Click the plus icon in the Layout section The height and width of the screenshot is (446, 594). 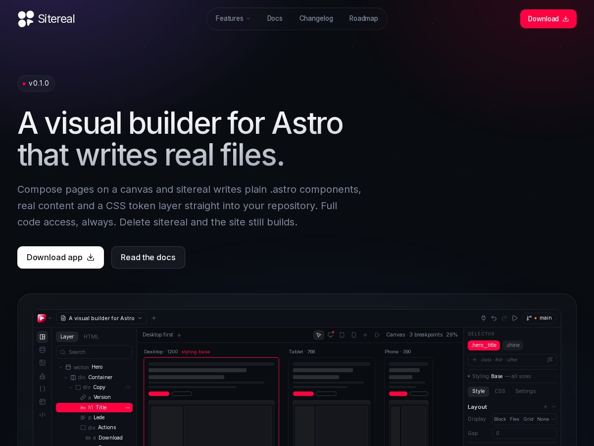point(545,407)
